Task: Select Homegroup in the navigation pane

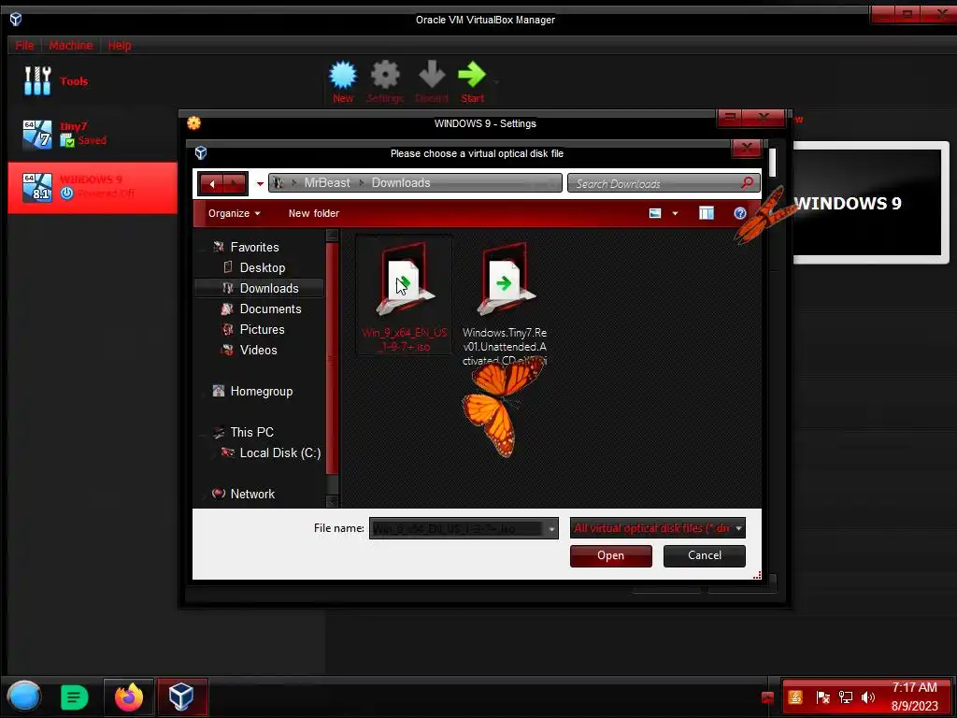Action: coord(262,392)
